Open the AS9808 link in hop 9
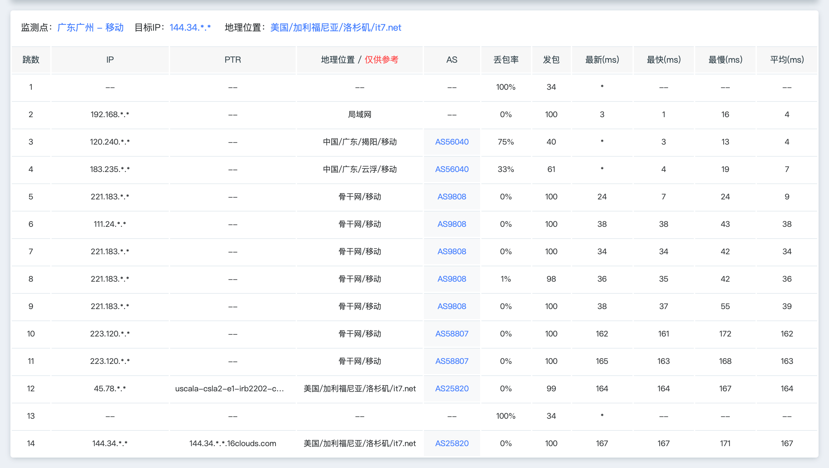Image resolution: width=829 pixels, height=468 pixels. pyautogui.click(x=452, y=306)
